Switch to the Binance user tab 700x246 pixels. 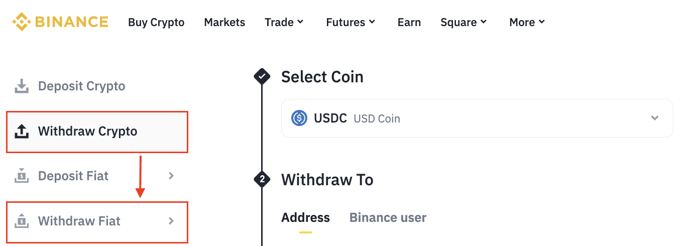pyautogui.click(x=388, y=217)
